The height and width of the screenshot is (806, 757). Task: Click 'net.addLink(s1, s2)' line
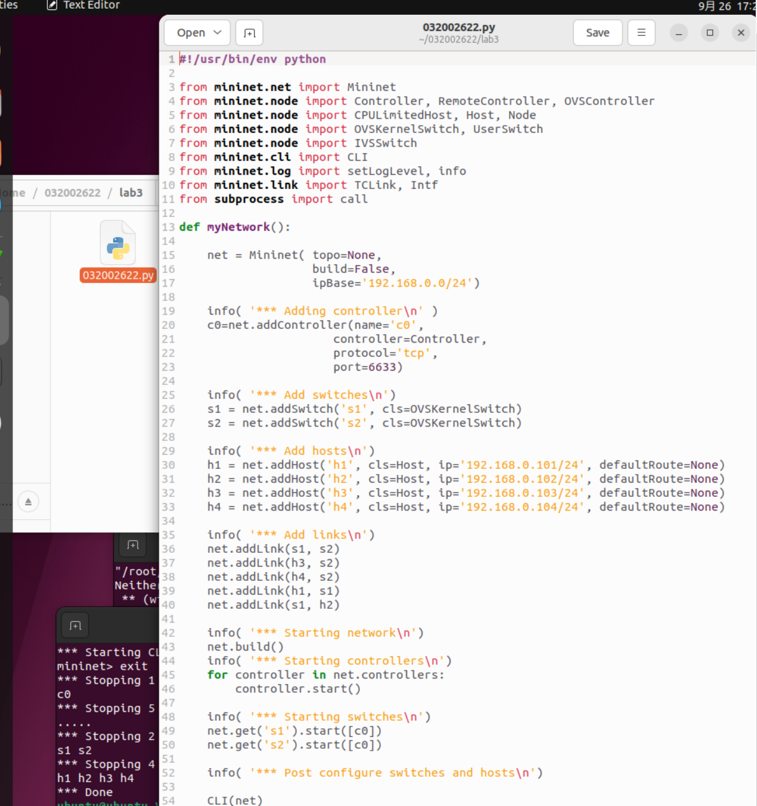[273, 549]
